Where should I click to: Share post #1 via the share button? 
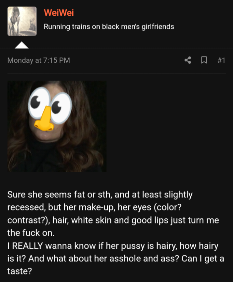point(188,60)
